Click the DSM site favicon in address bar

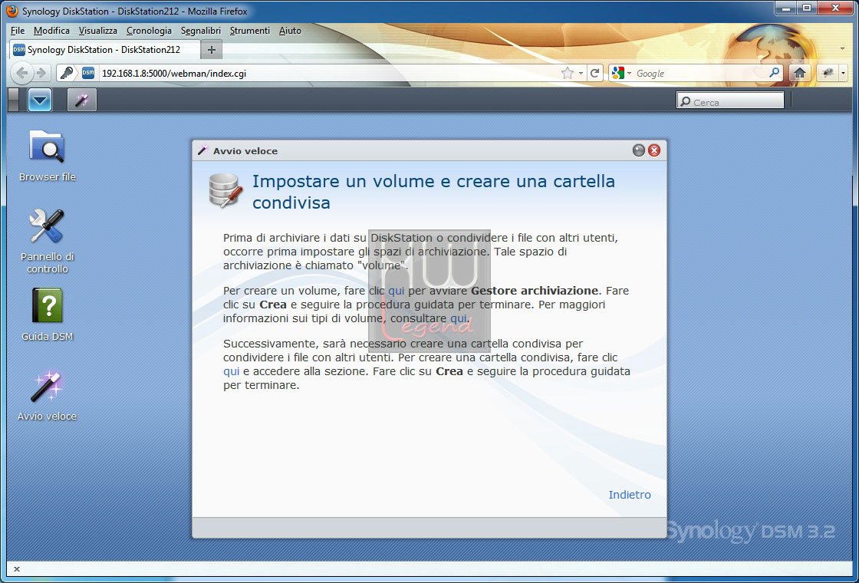tap(88, 73)
